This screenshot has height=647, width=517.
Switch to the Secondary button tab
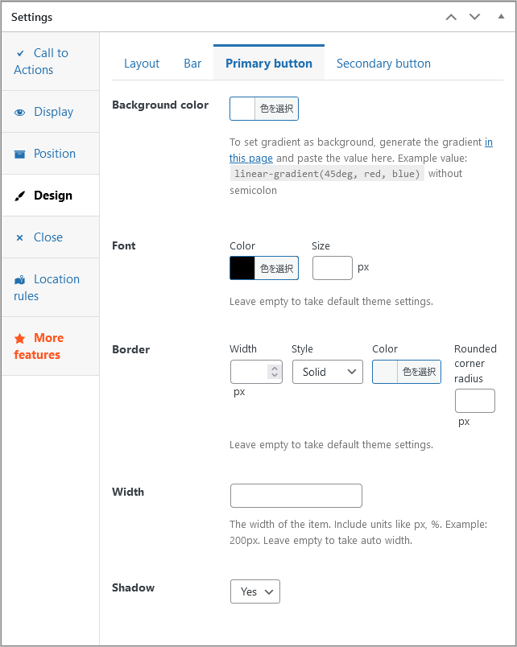click(x=383, y=64)
